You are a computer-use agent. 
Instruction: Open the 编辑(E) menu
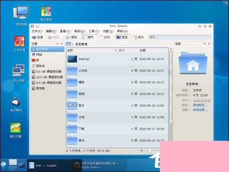point(51,31)
